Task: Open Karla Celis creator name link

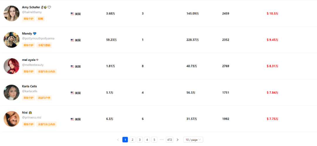Action: click(x=29, y=86)
